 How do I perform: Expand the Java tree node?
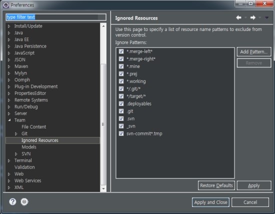(9, 33)
